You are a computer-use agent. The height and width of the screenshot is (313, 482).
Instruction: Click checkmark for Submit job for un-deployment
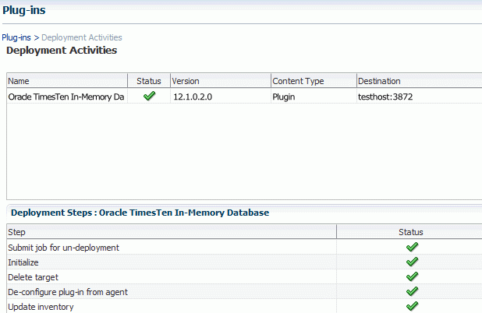point(412,247)
